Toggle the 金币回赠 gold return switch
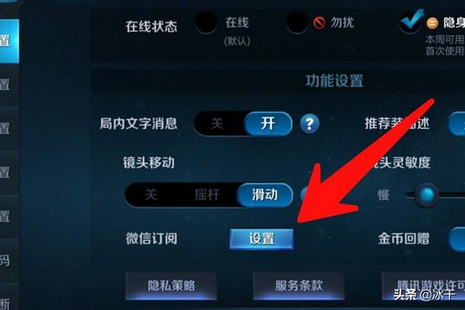This screenshot has height=310, width=465. (x=457, y=239)
